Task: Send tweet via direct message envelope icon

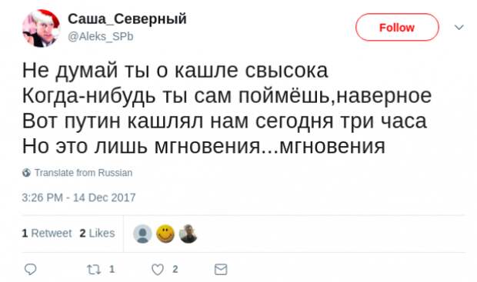Action: (x=221, y=269)
